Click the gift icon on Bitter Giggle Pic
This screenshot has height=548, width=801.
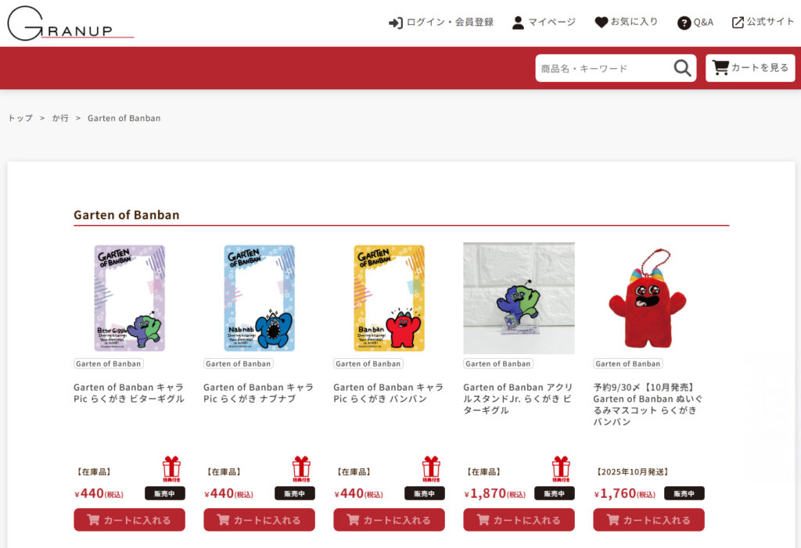click(171, 469)
